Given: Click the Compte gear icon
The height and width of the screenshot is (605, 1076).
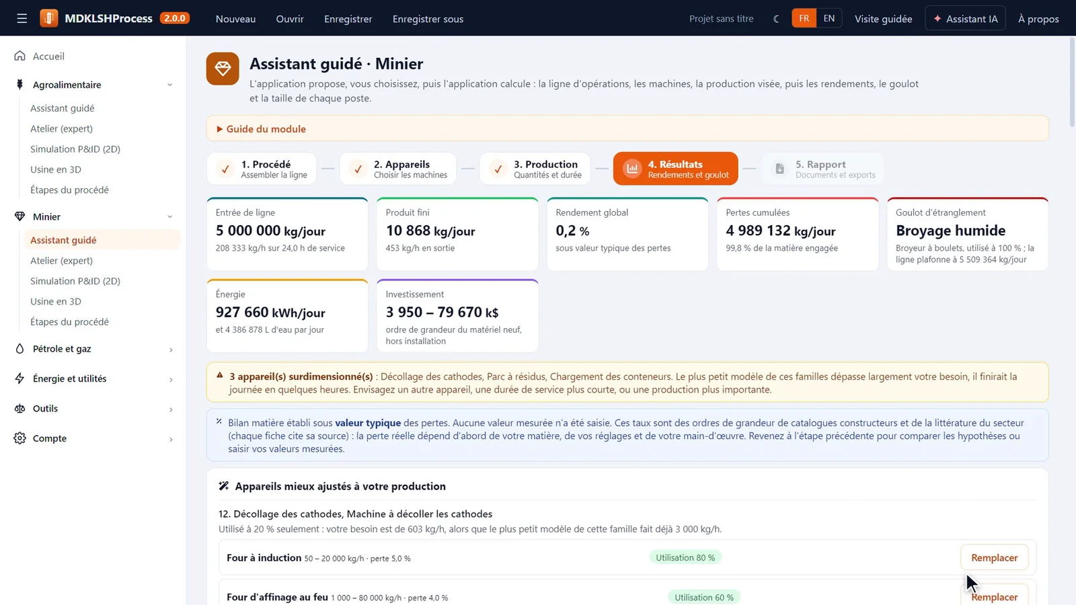Looking at the screenshot, I should coord(20,438).
